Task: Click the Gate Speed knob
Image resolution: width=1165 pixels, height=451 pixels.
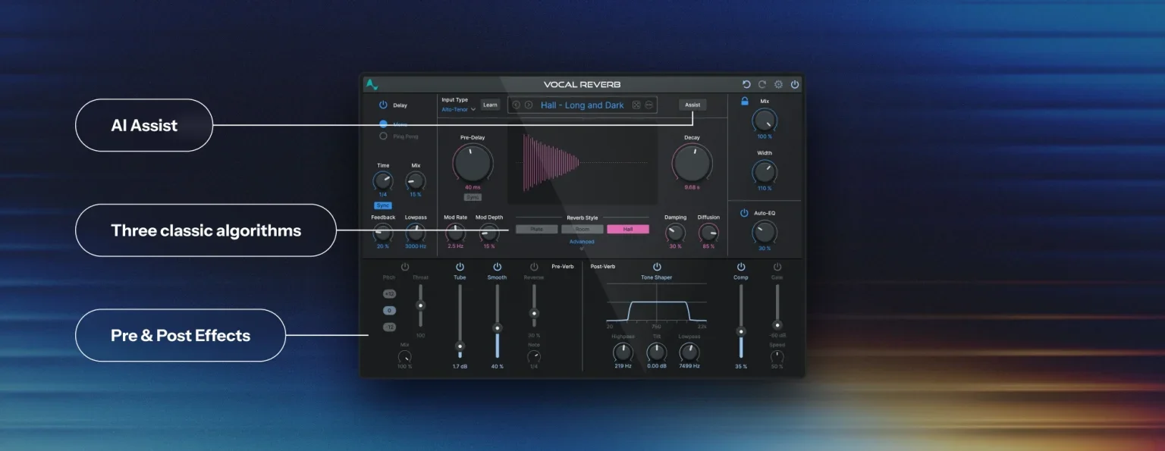Action: pyautogui.click(x=777, y=355)
